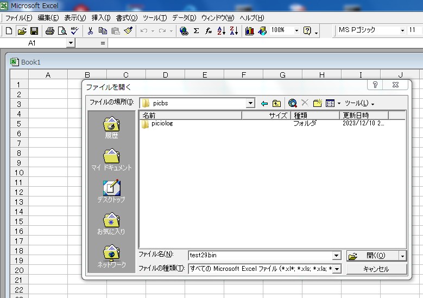Select the お気に入り favorites shortcut
423x298 pixels.
click(x=111, y=224)
